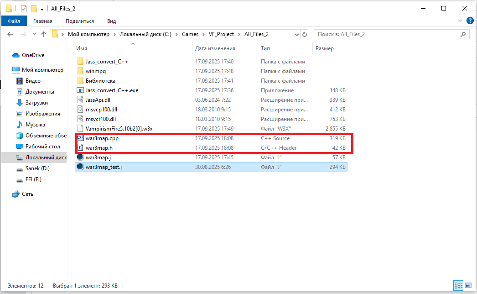Screen dimensions: 477x294
Task: Click the New Folder quick access icon
Action: [34, 9]
